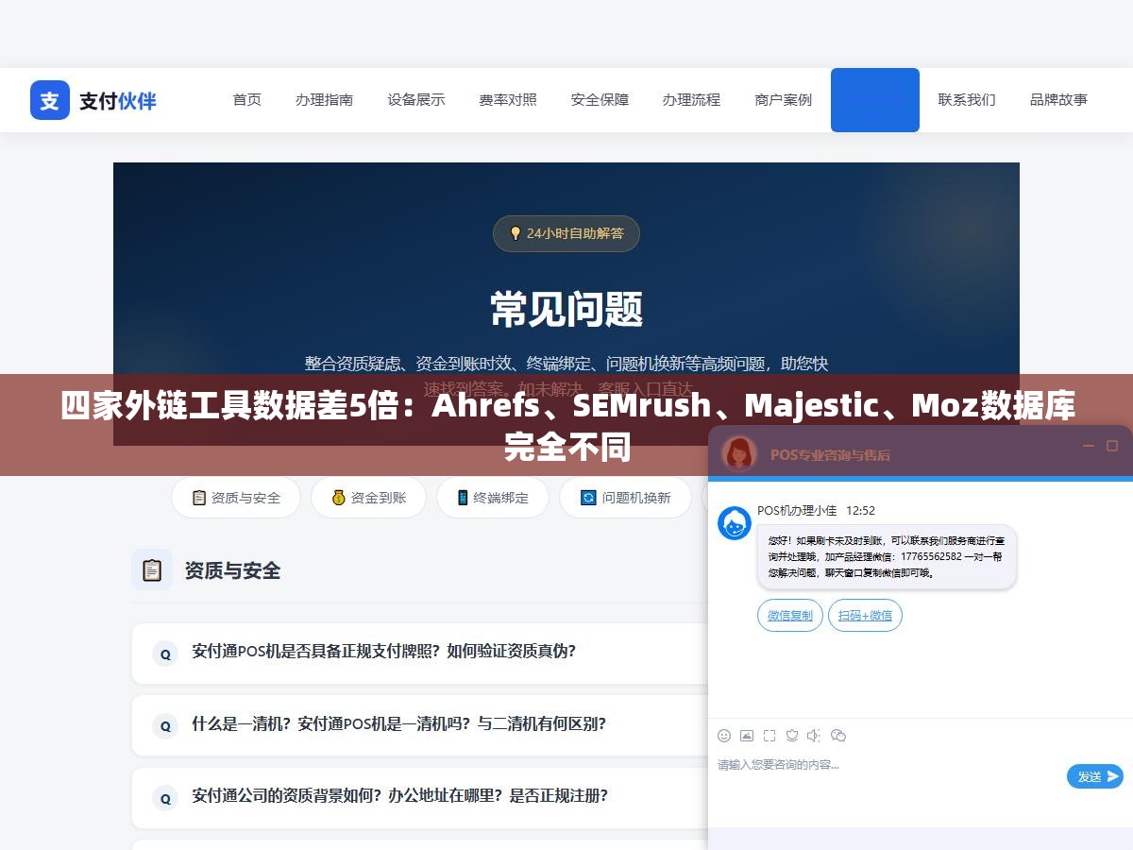
Task: Maximize the POS chat window
Action: click(x=1112, y=446)
